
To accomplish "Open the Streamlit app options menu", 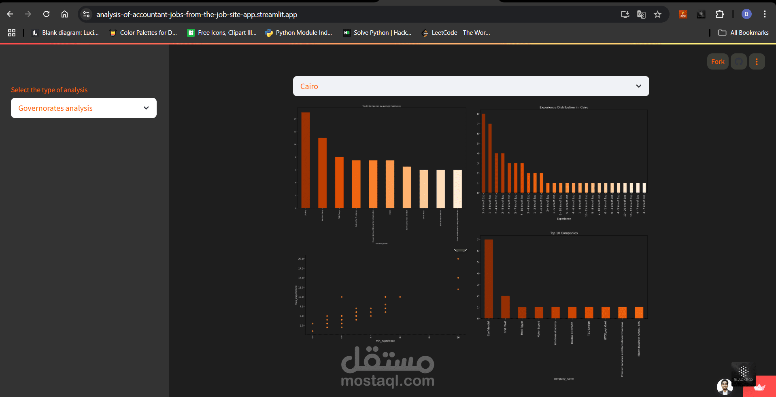I will (757, 61).
